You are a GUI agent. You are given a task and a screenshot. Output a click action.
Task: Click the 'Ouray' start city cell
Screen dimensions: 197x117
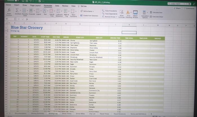(73, 40)
